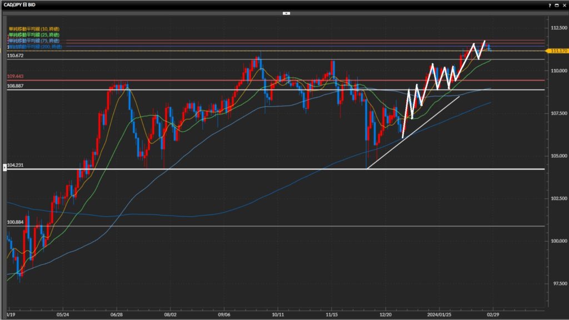
Task: Select the white rising trendline below candles
Action: (x=414, y=132)
